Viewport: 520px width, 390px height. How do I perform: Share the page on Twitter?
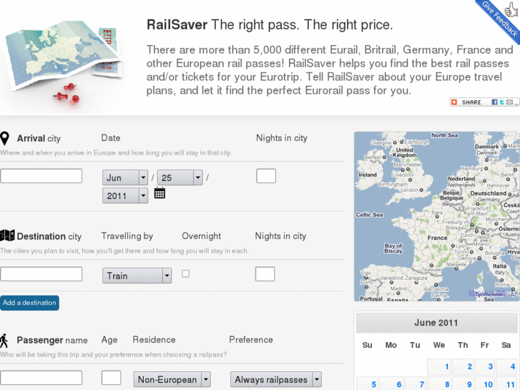[x=501, y=102]
